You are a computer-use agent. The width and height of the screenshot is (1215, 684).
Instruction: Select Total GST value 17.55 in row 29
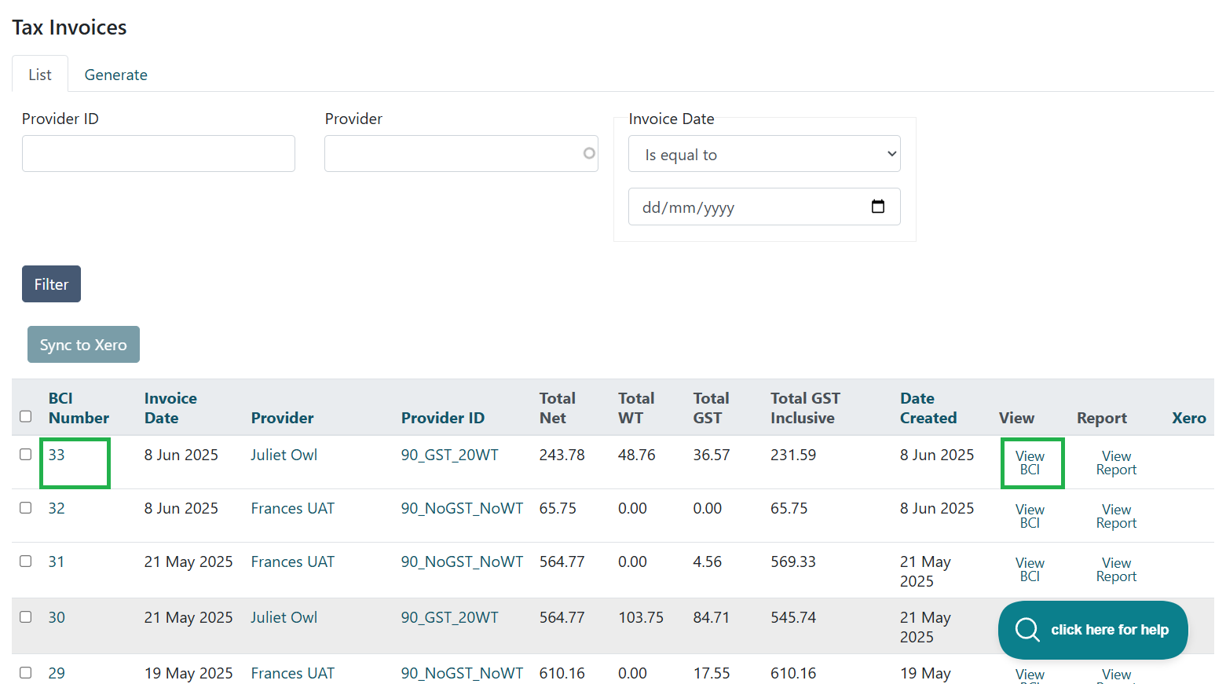coord(711,673)
